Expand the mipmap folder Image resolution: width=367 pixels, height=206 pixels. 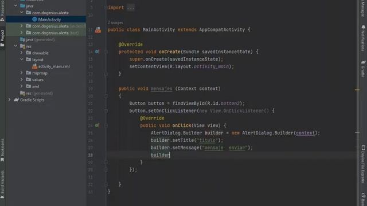[22, 73]
